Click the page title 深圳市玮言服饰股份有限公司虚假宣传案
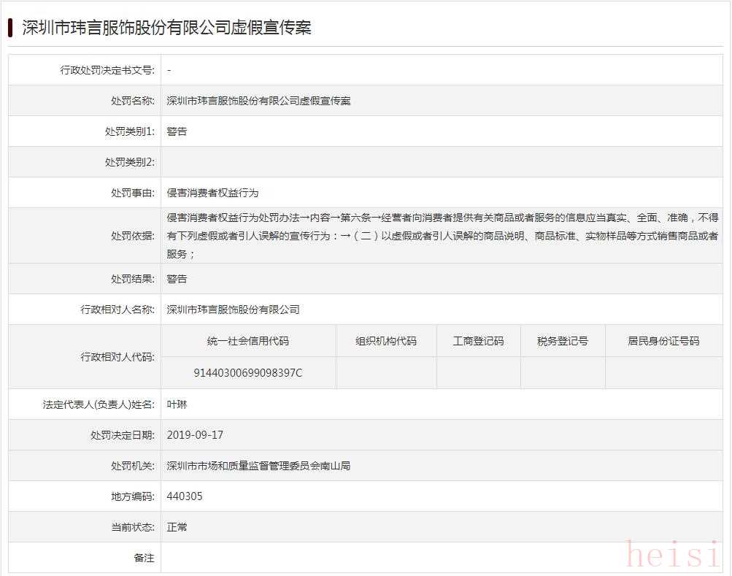 (167, 28)
